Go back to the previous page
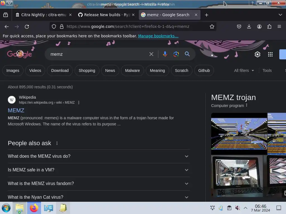This screenshot has width=286, height=214. pyautogui.click(x=7, y=26)
